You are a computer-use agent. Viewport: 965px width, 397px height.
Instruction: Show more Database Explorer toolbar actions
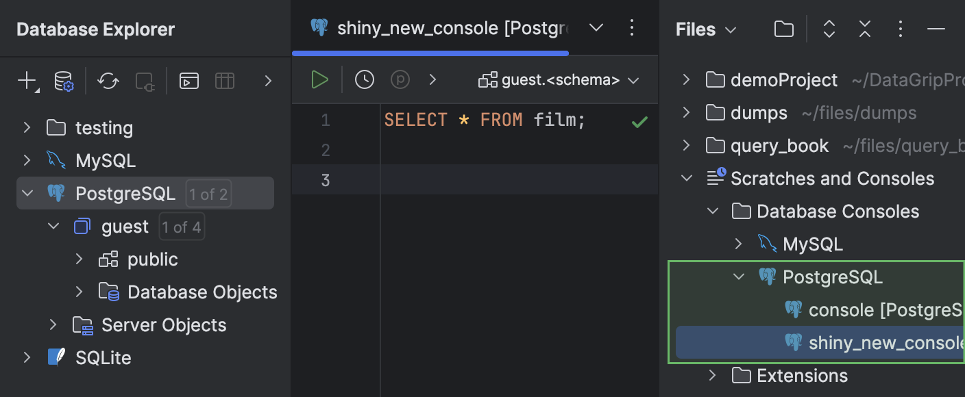[268, 80]
